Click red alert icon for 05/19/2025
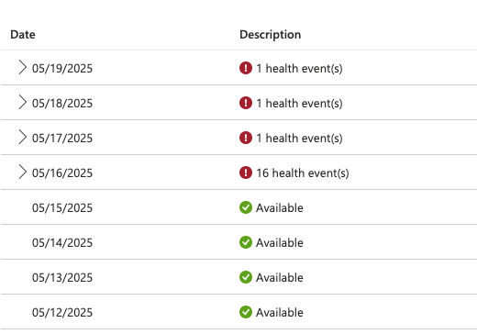The width and height of the screenshot is (477, 334). click(246, 68)
